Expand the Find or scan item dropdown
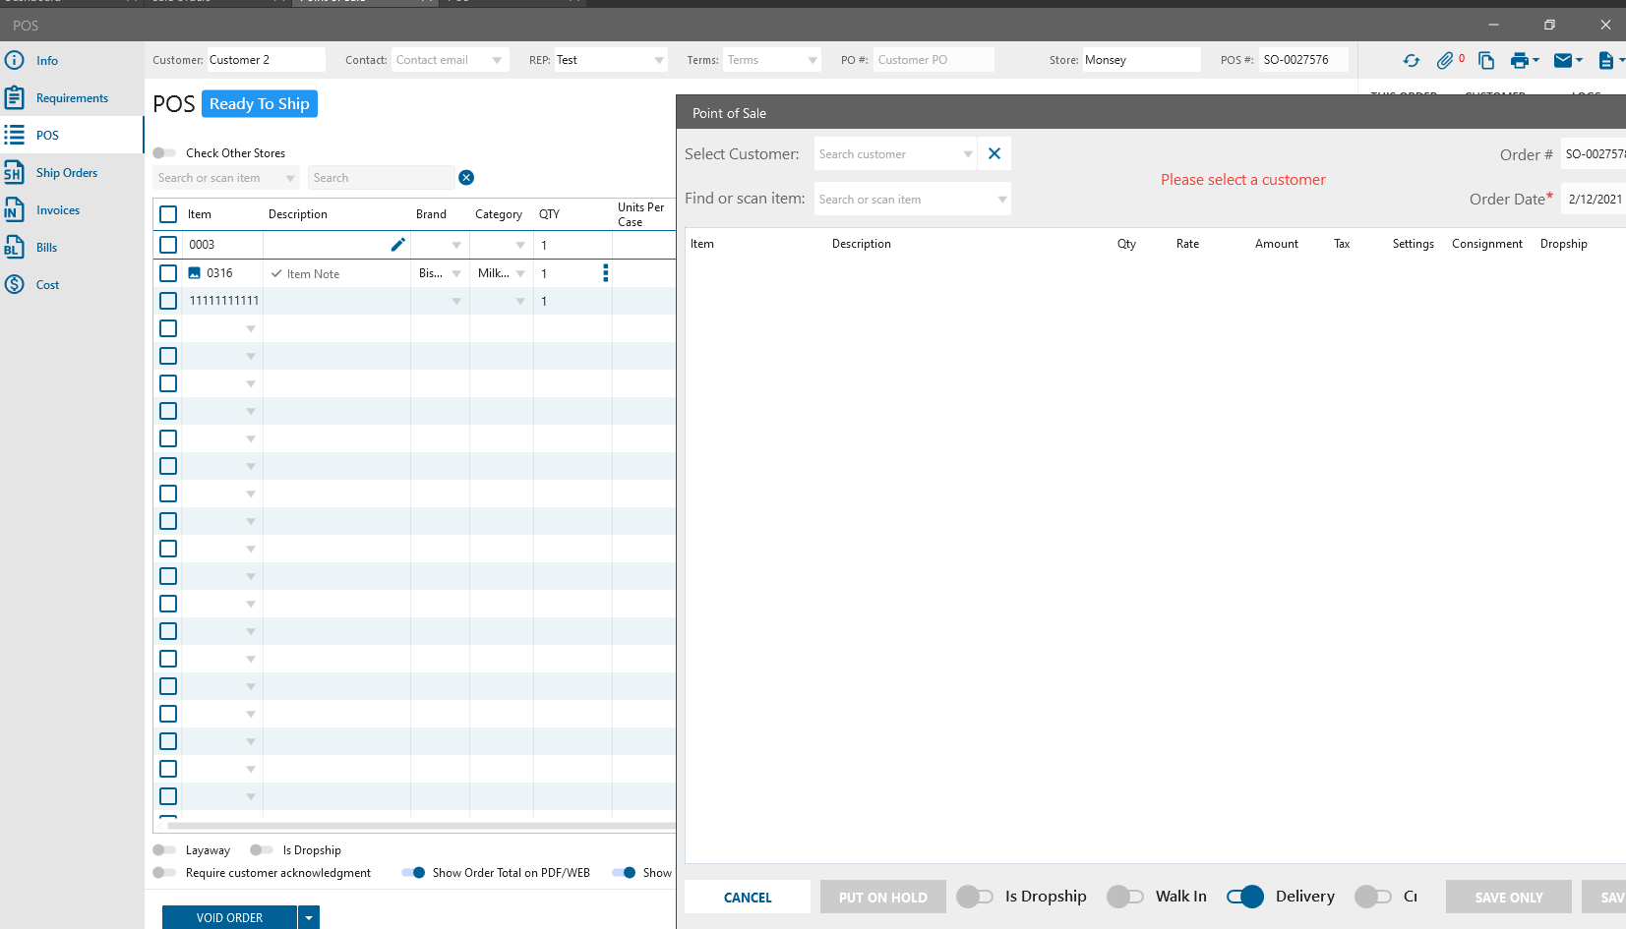This screenshot has height=929, width=1626. (1002, 200)
